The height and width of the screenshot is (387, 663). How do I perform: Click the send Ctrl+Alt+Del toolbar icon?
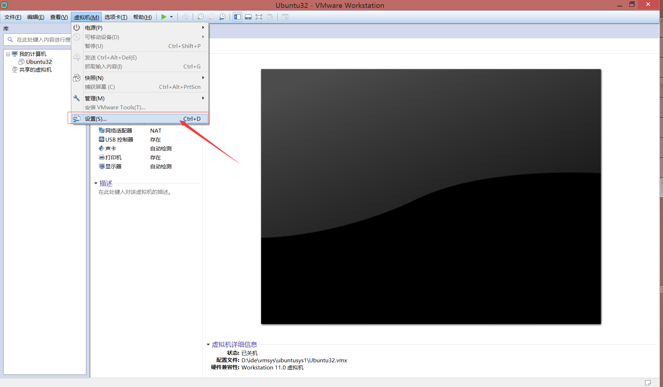185,17
